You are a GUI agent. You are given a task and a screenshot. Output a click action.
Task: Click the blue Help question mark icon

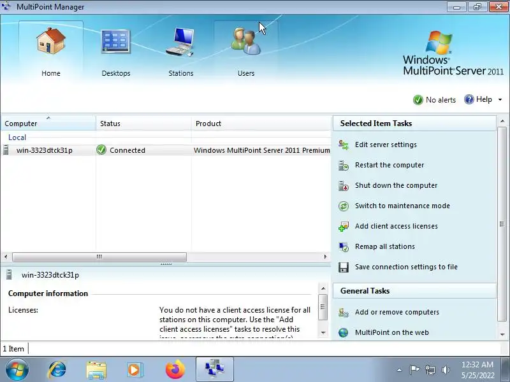pos(469,99)
